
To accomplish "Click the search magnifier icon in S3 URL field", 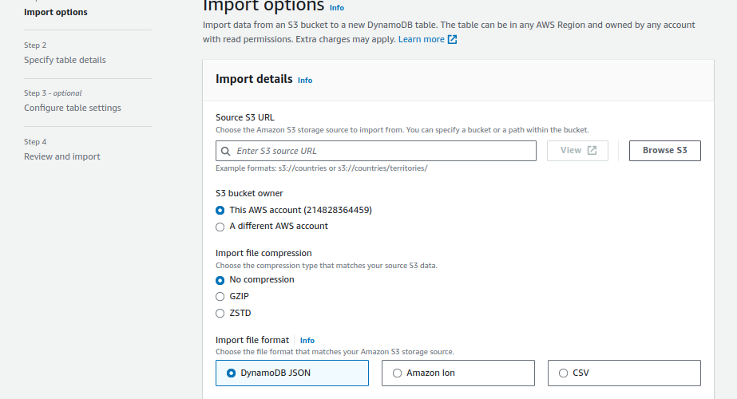I will click(x=226, y=151).
